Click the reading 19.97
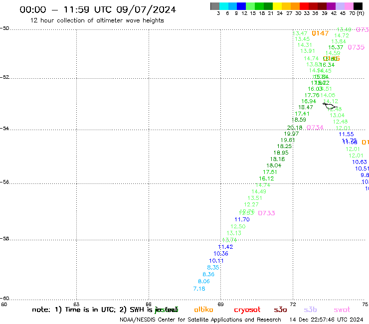The width and height of the screenshot is (369, 324). pyautogui.click(x=291, y=134)
